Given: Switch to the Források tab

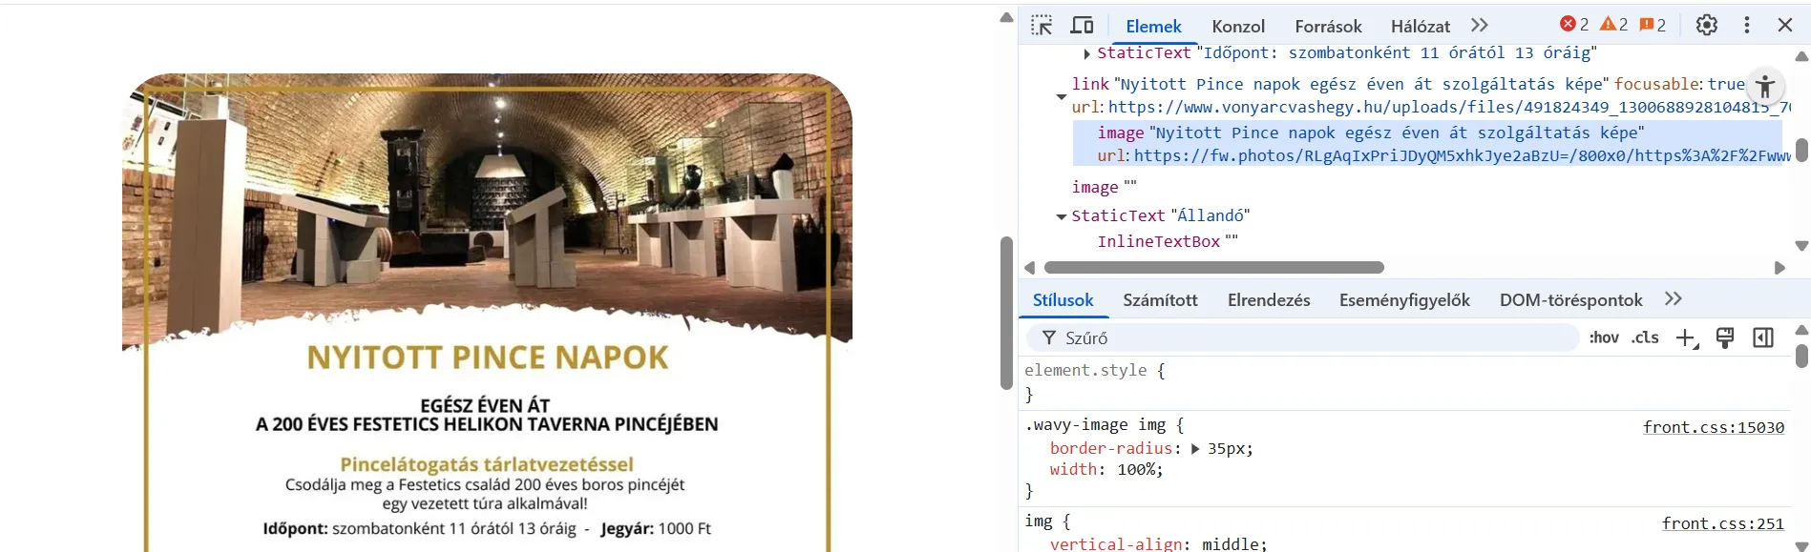Looking at the screenshot, I should click(1328, 27).
